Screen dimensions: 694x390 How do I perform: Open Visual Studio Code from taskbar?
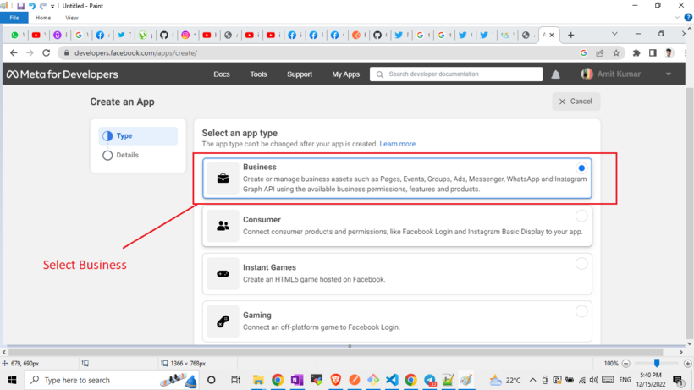(x=392, y=381)
